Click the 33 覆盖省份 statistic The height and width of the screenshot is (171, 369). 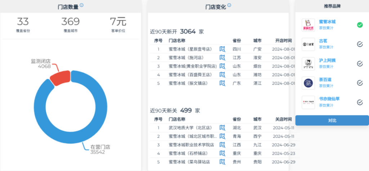click(x=23, y=25)
